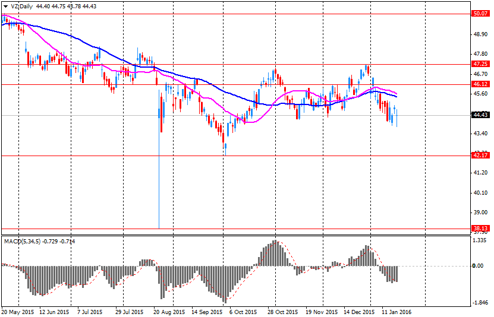Click the MACD(5,34,5) indicator label
This screenshot has width=494, height=317.
click(24, 241)
